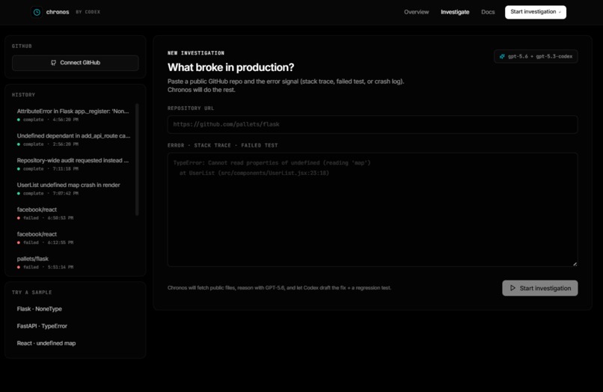Click the history list scrollbar
This screenshot has width=603, height=392.
click(x=137, y=159)
